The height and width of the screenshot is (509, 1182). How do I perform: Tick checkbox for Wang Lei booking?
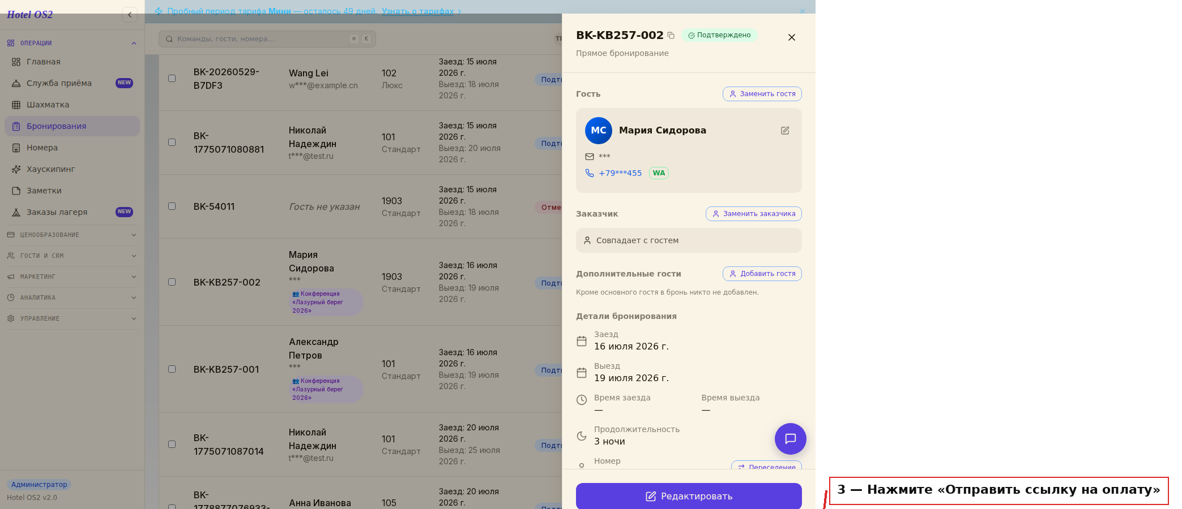(x=172, y=79)
